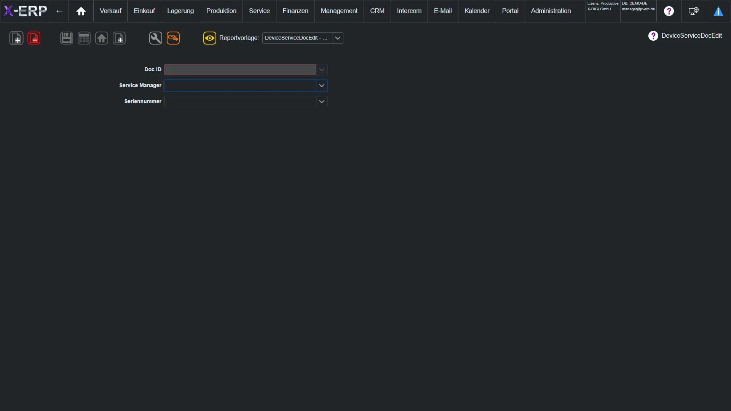Open the Produktion menu
731x411 pixels.
(221, 11)
